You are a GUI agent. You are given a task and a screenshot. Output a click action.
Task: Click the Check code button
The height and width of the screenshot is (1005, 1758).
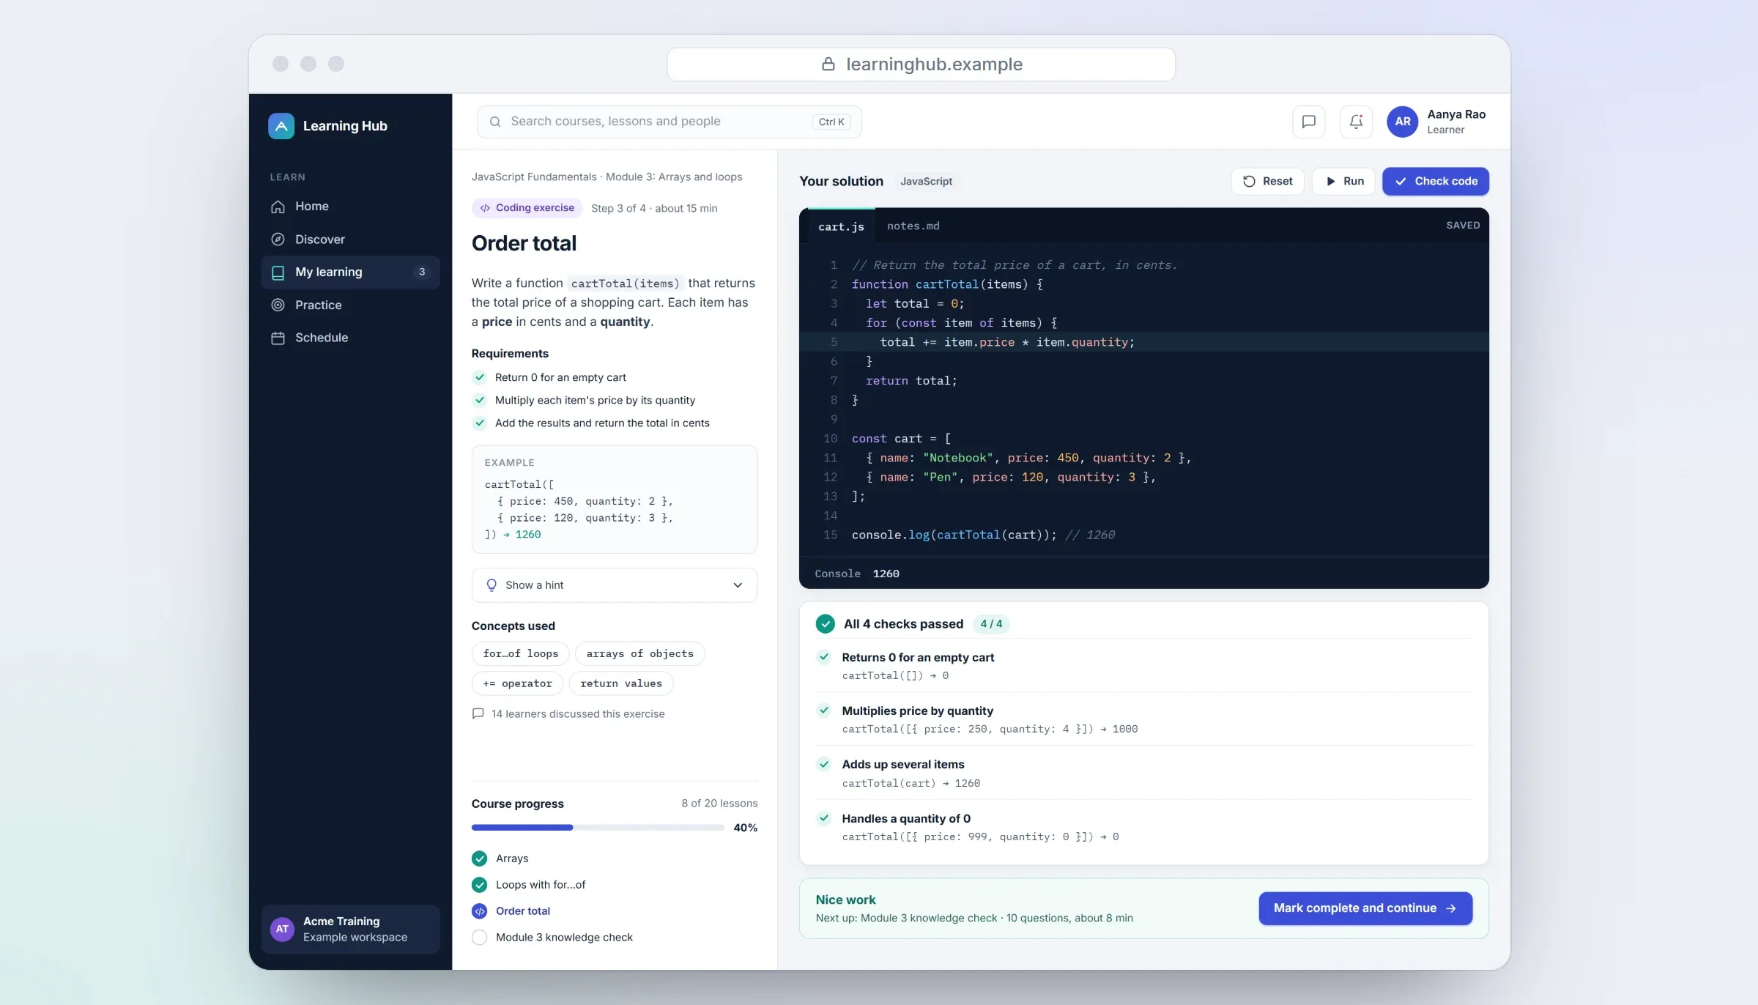(1436, 182)
